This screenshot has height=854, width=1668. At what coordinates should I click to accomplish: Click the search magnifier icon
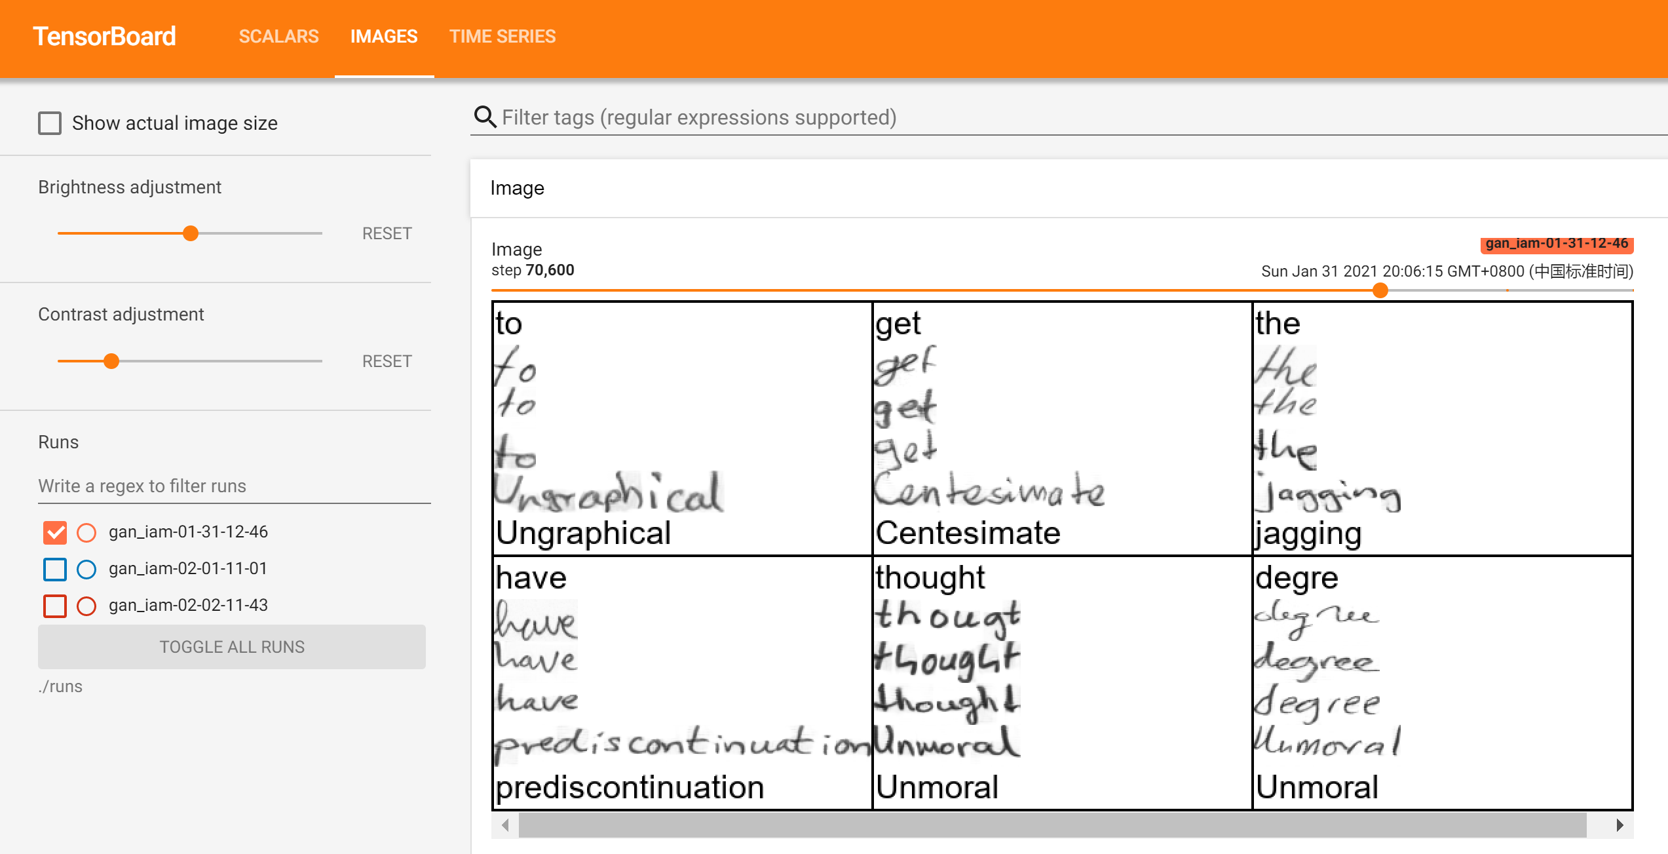coord(484,117)
